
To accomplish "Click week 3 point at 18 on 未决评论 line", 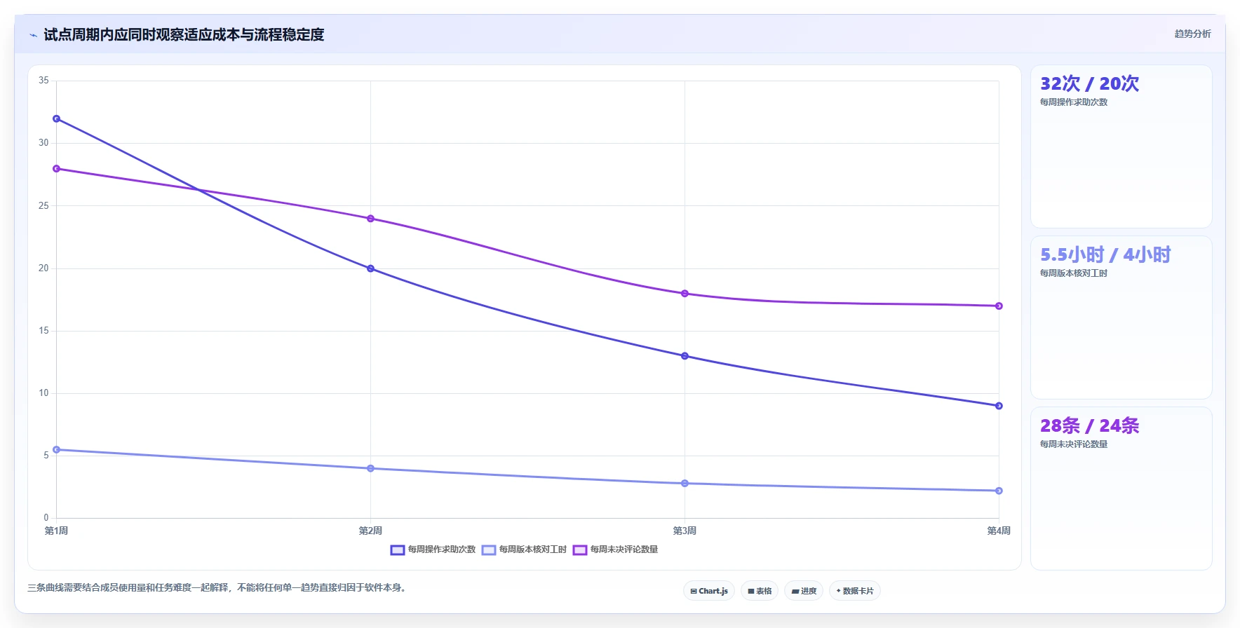I will click(x=685, y=294).
